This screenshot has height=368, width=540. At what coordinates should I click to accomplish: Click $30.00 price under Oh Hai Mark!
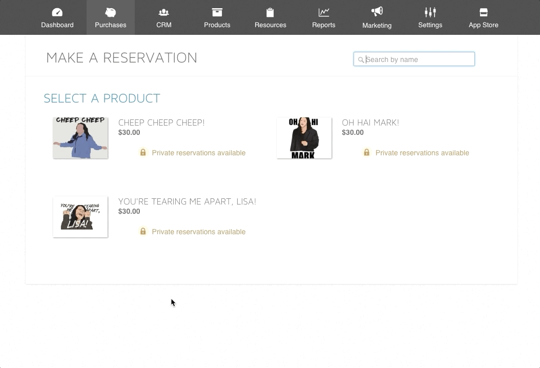tap(352, 132)
